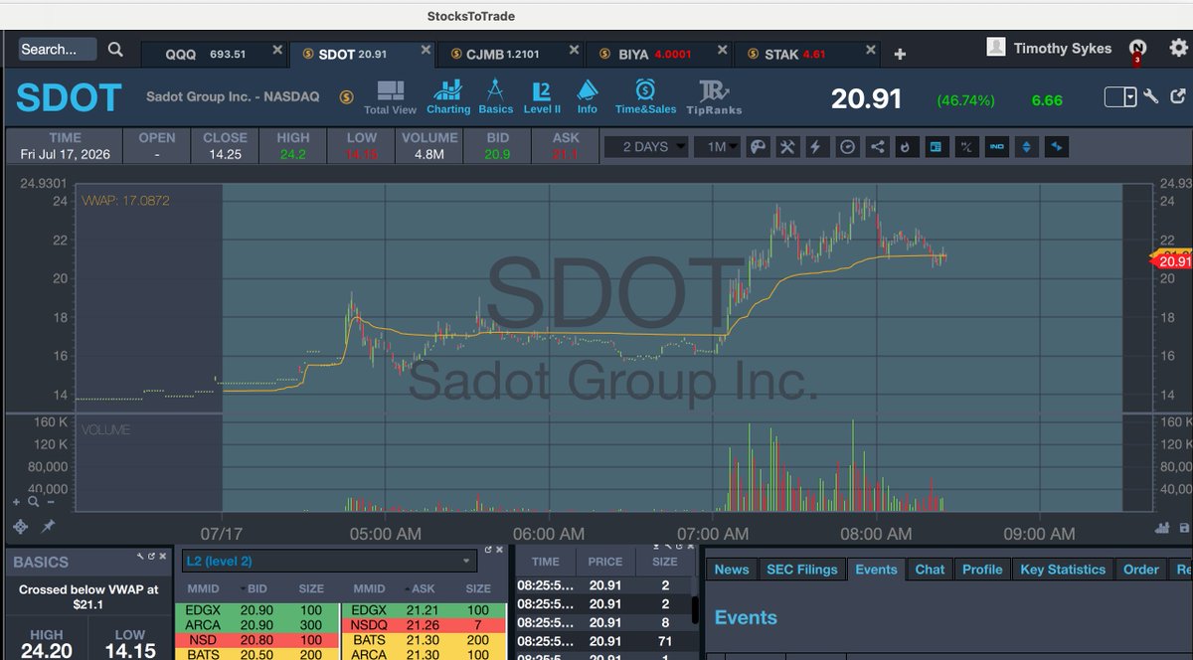Toggle the horizontal arrows icon
Viewport: 1193px width, 660px height.
tap(1056, 147)
